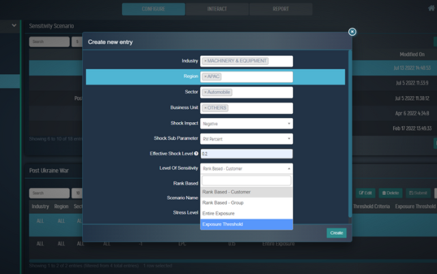The width and height of the screenshot is (437, 274).
Task: Open the Shock Impact dropdown
Action: pos(246,123)
